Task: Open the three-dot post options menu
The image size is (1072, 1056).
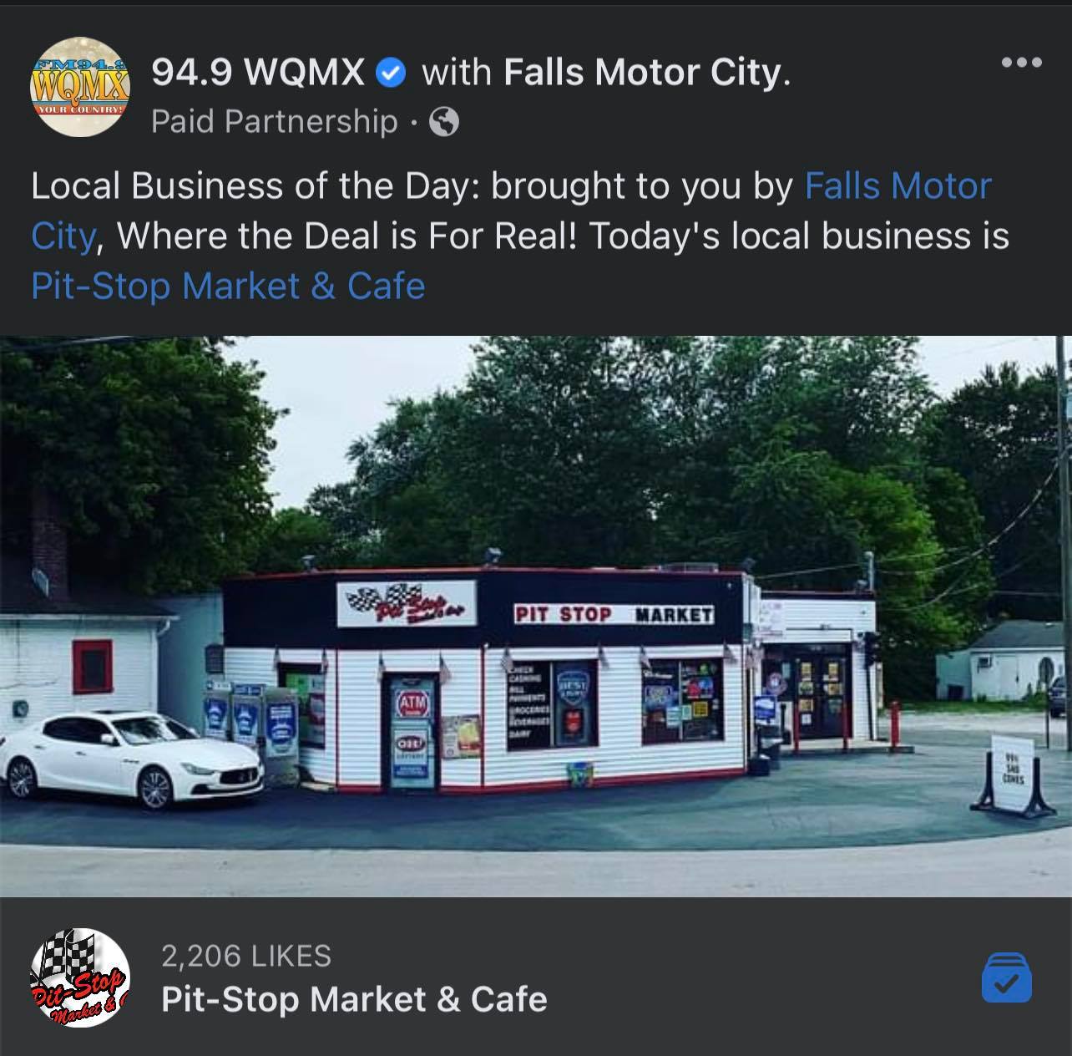Action: coord(1022,63)
